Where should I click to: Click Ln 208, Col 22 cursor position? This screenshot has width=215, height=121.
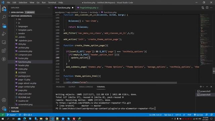(155, 115)
